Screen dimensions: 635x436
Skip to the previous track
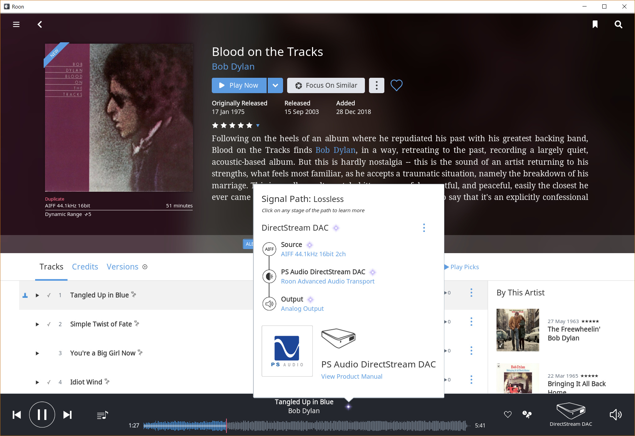pos(17,415)
